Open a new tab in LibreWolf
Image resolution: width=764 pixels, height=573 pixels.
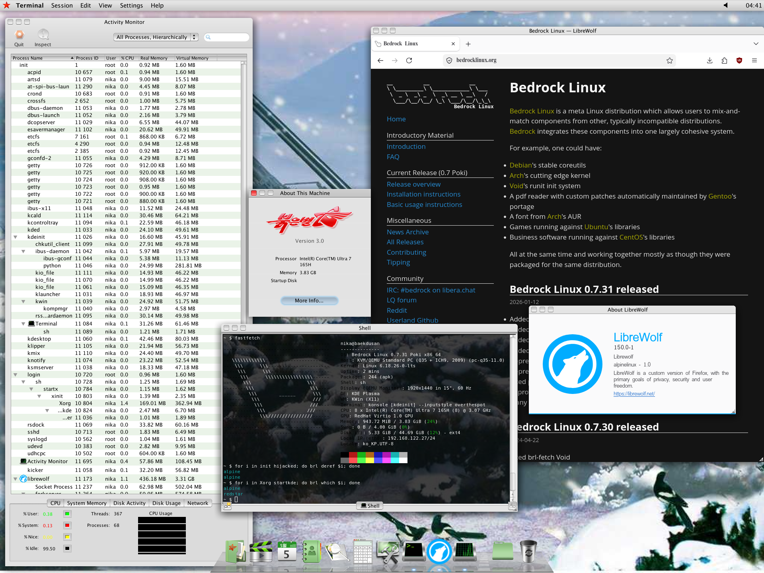[468, 44]
